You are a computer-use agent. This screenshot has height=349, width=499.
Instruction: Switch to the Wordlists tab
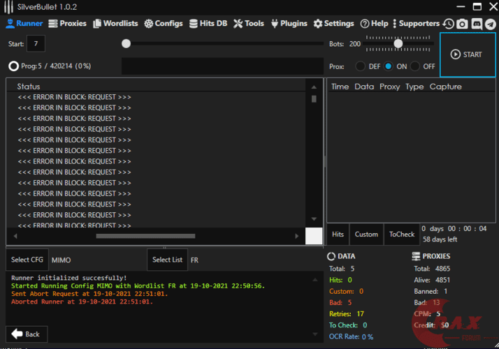117,24
